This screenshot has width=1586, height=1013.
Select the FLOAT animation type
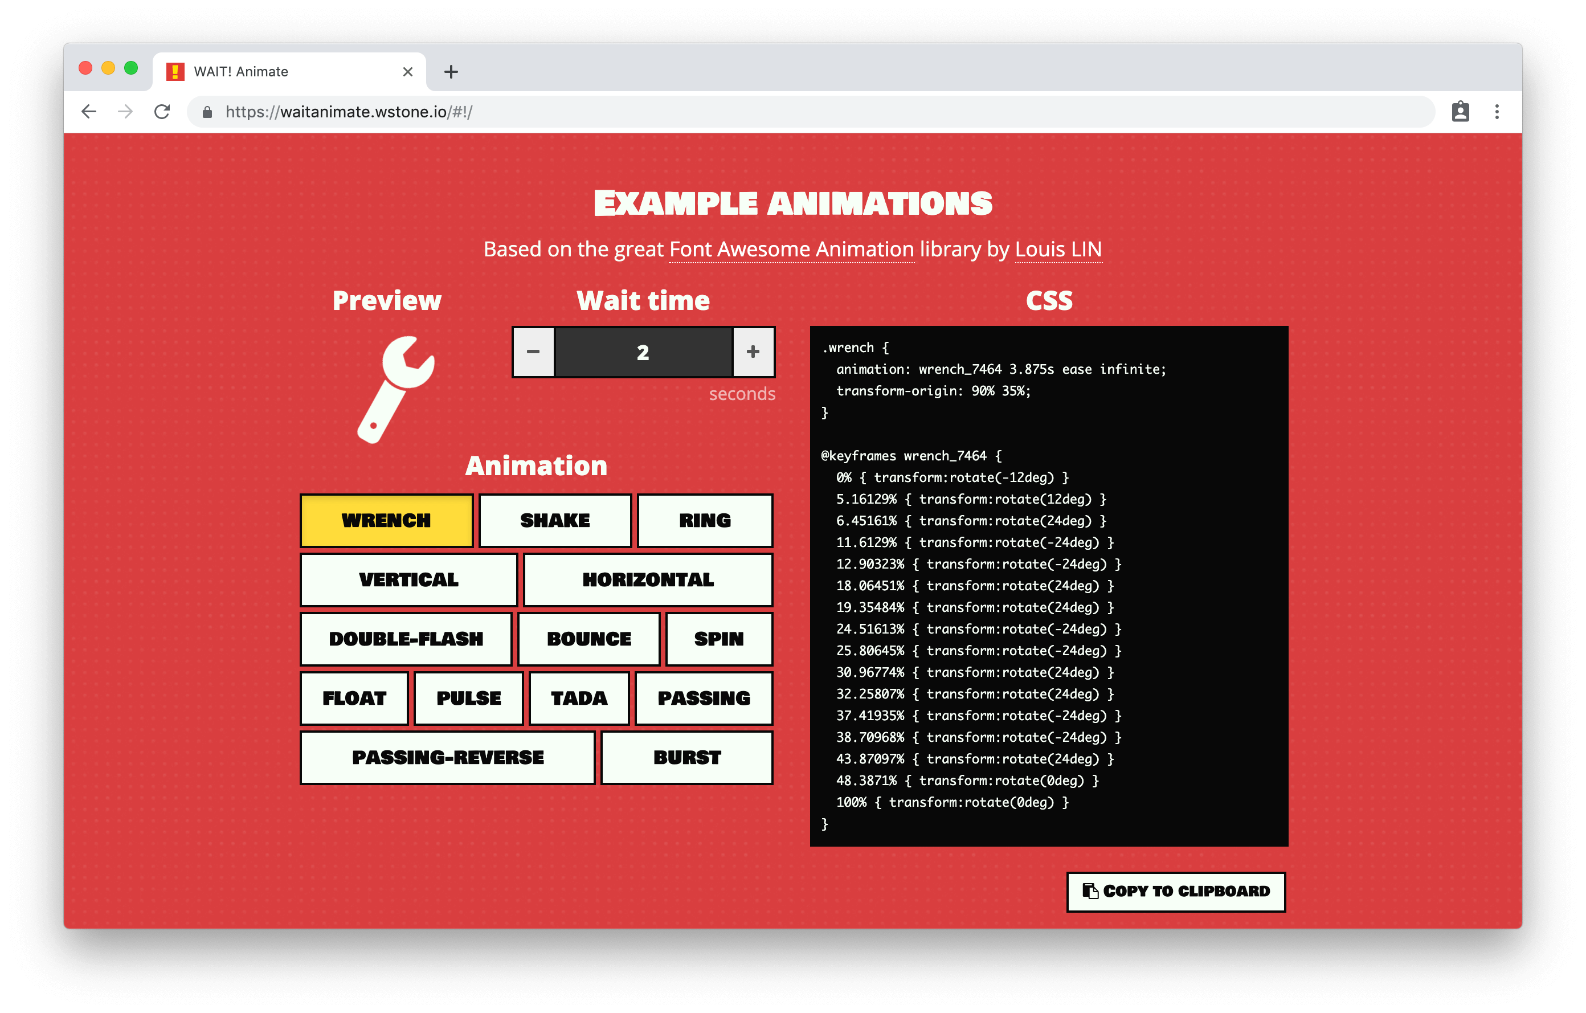coord(354,697)
